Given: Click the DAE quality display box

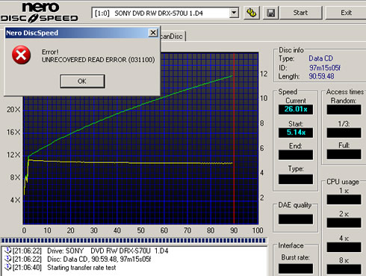Looking at the screenshot, I should point(296,219).
